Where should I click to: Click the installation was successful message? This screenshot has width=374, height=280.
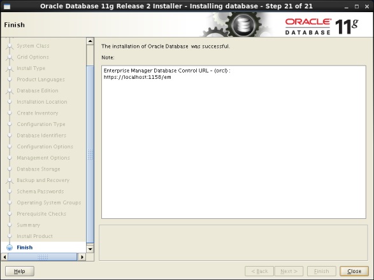point(165,46)
